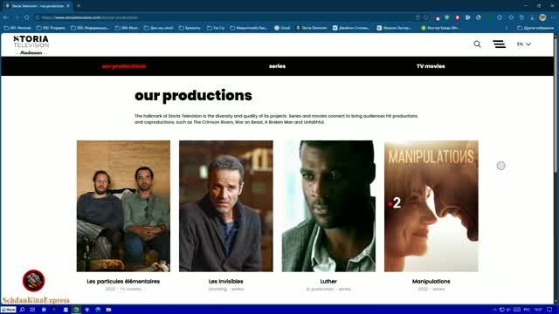The width and height of the screenshot is (559, 314).
Task: Select the 'our productions' nav tab
Action: pyautogui.click(x=124, y=66)
